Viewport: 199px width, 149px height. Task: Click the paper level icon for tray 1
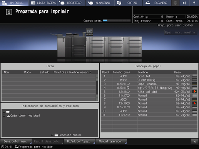pos(194,76)
